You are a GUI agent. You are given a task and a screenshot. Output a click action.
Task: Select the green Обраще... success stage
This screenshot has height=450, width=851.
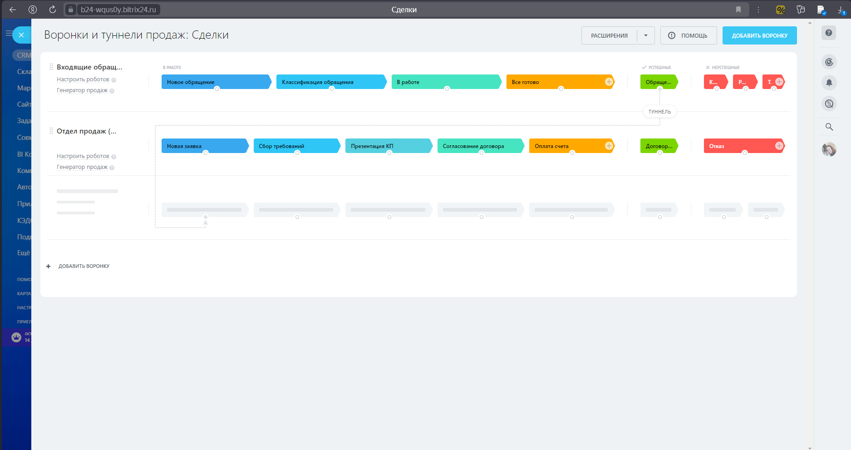click(x=659, y=82)
